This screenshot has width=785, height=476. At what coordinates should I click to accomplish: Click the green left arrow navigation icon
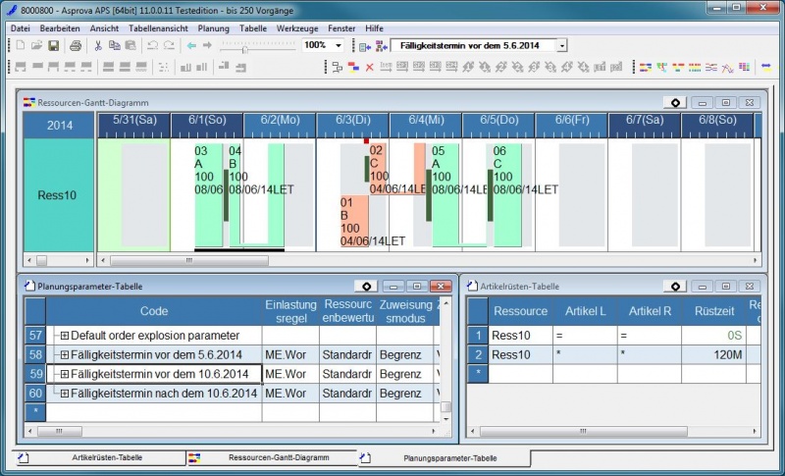(191, 46)
